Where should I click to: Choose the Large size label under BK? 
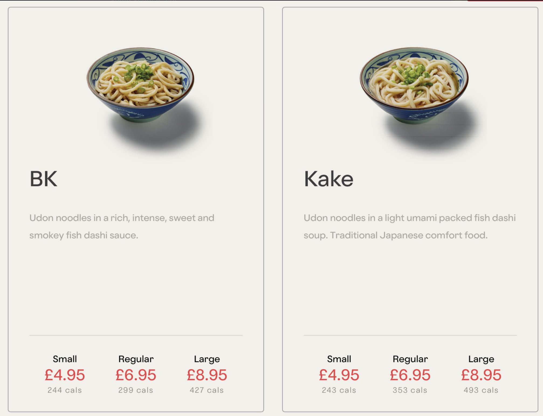tap(207, 359)
